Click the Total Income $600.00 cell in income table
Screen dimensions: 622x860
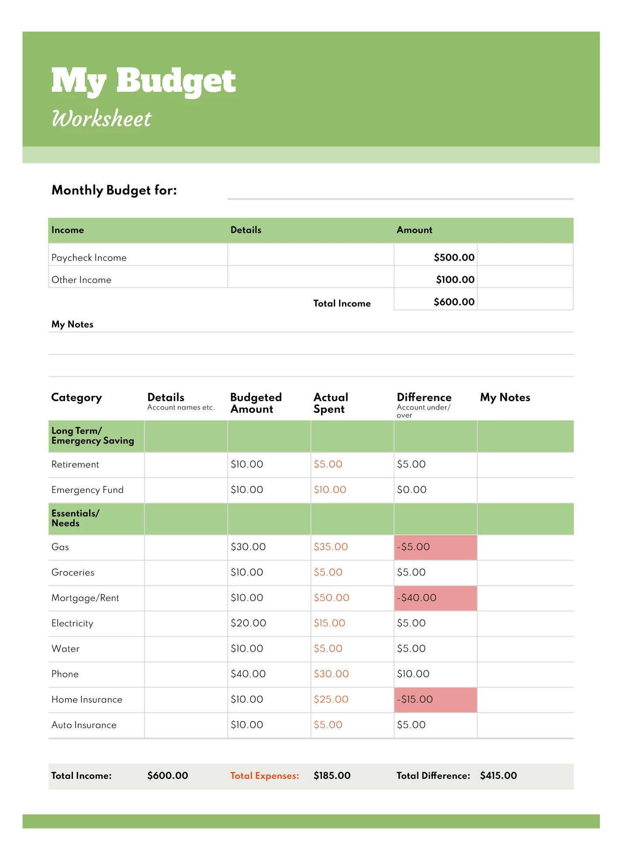tap(453, 302)
